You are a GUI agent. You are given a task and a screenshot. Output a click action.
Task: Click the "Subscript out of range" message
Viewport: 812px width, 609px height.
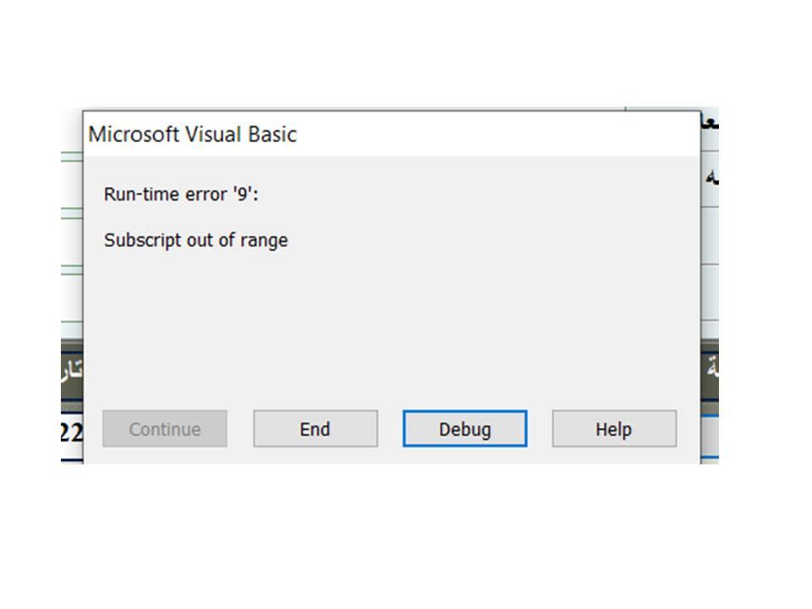[195, 240]
